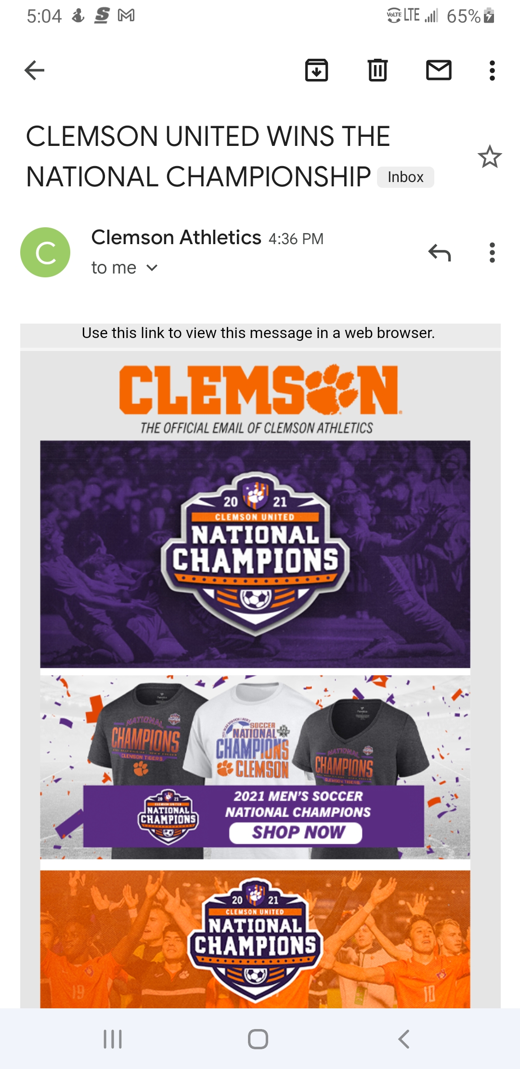Screen dimensions: 520x1069
Task: Tap the Inbox label chip
Action: pyautogui.click(x=405, y=177)
